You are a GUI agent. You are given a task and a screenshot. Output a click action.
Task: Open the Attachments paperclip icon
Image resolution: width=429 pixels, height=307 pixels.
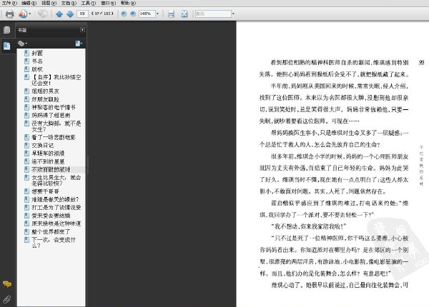[x=7, y=300]
